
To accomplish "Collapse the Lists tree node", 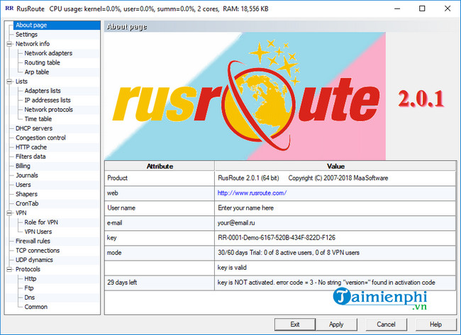I will tap(9, 81).
